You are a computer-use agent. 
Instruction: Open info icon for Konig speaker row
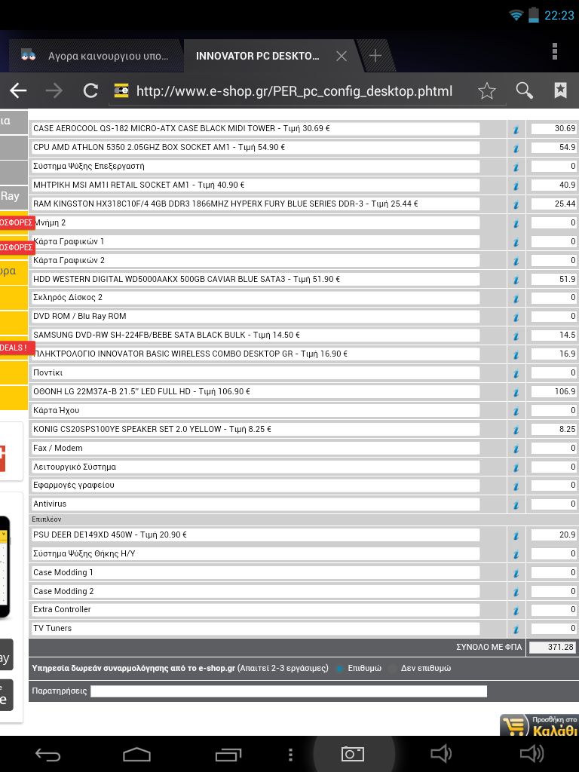[516, 430]
